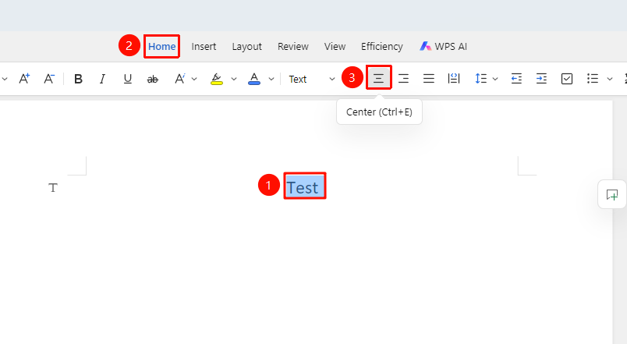Toggle strikethrough formatting
The width and height of the screenshot is (627, 344).
[153, 80]
